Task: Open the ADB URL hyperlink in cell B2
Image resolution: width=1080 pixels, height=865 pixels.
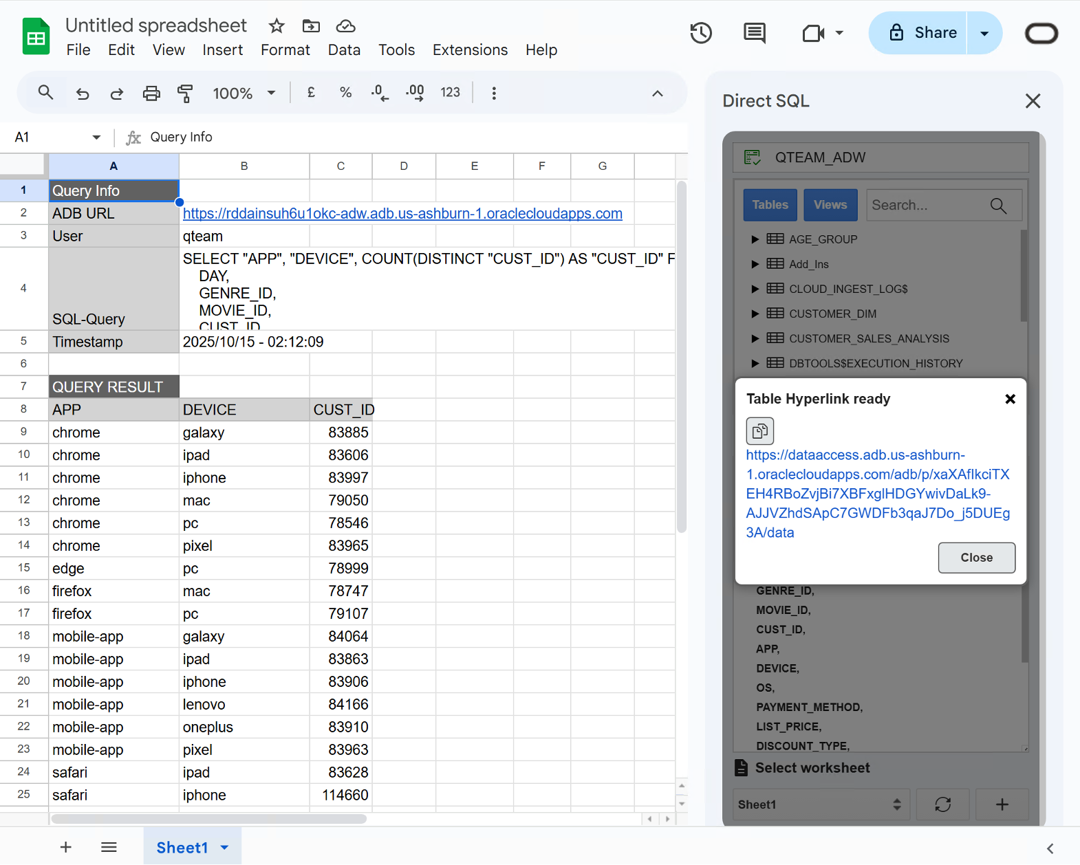Action: coord(402,214)
